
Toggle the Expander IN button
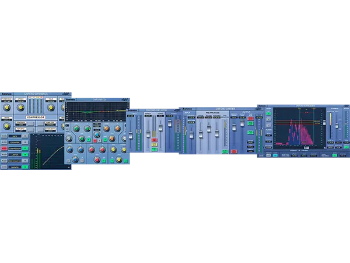pyautogui.click(x=25, y=142)
